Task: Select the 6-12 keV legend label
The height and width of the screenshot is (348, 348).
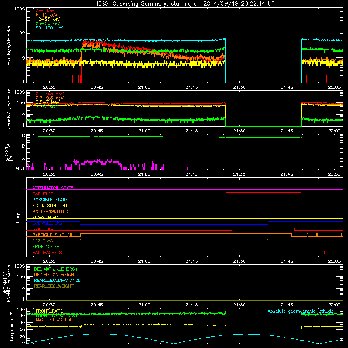Action: point(47,15)
